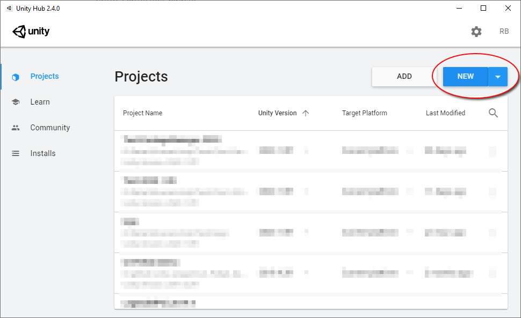Image resolution: width=521 pixels, height=318 pixels.
Task: Search projects using the magnifier icon
Action: pos(493,113)
